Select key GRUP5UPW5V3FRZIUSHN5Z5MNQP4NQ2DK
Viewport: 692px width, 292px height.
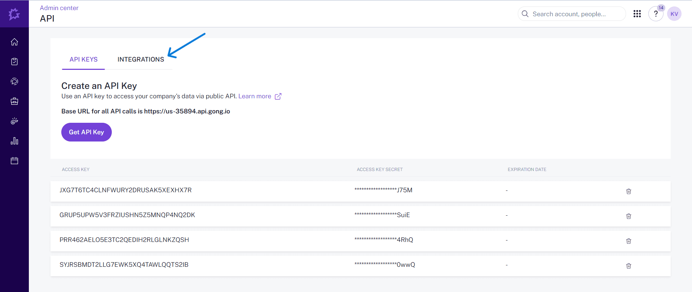[127, 215]
